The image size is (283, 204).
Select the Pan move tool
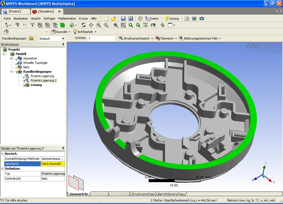tap(91, 25)
